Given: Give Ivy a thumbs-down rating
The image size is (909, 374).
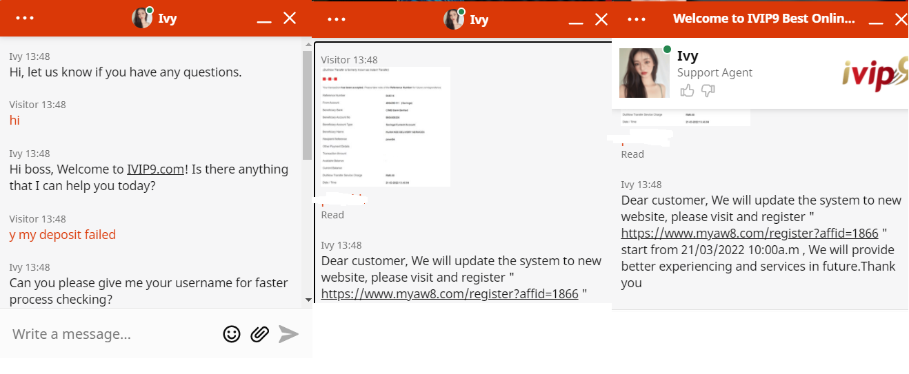Looking at the screenshot, I should tap(708, 90).
